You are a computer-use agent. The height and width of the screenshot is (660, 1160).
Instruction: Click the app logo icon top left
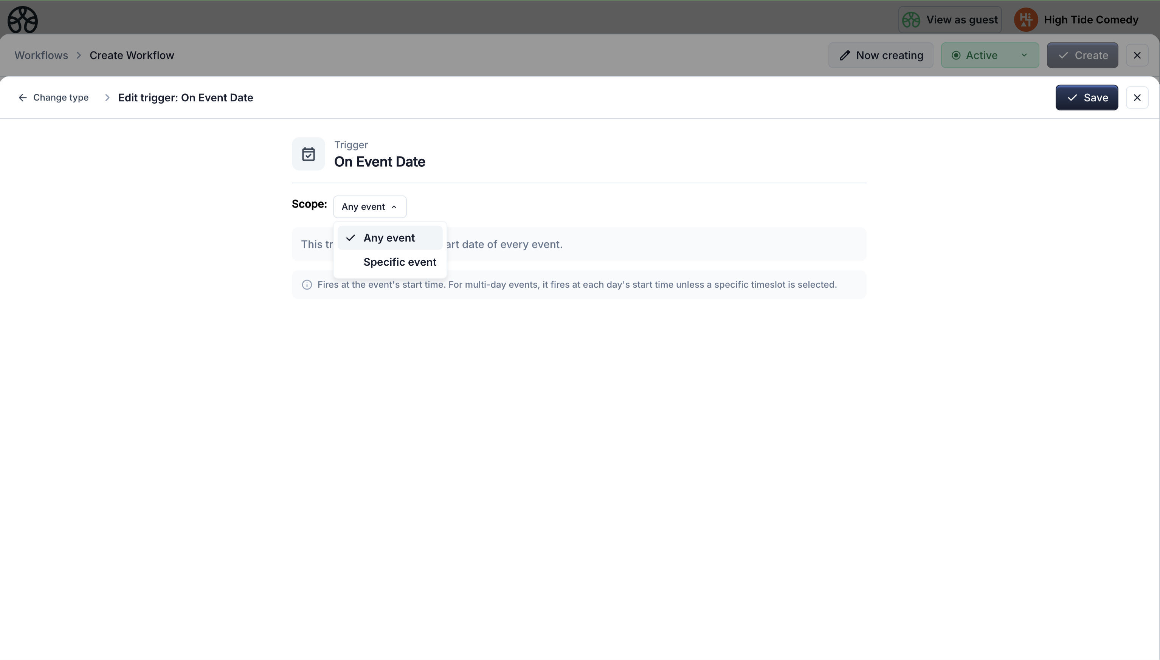(22, 20)
